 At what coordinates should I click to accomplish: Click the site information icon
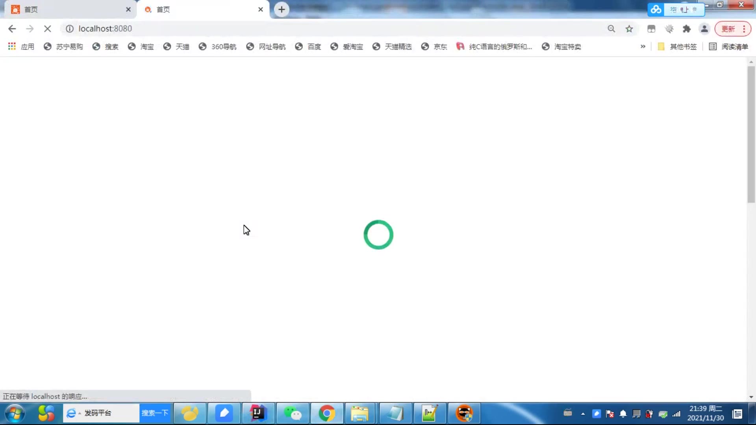[x=70, y=29]
